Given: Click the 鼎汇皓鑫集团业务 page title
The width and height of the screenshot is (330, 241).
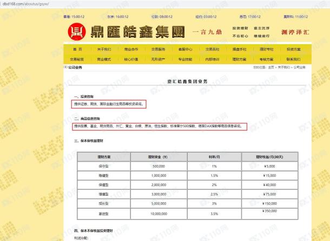Looking at the screenshot, I should point(187,81).
